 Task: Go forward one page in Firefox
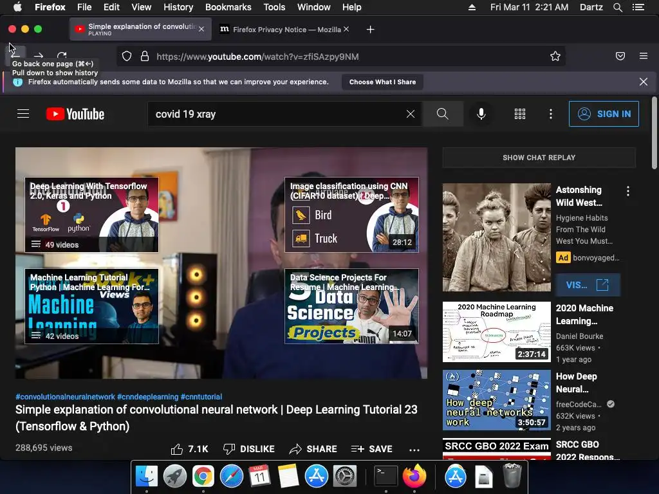39,55
